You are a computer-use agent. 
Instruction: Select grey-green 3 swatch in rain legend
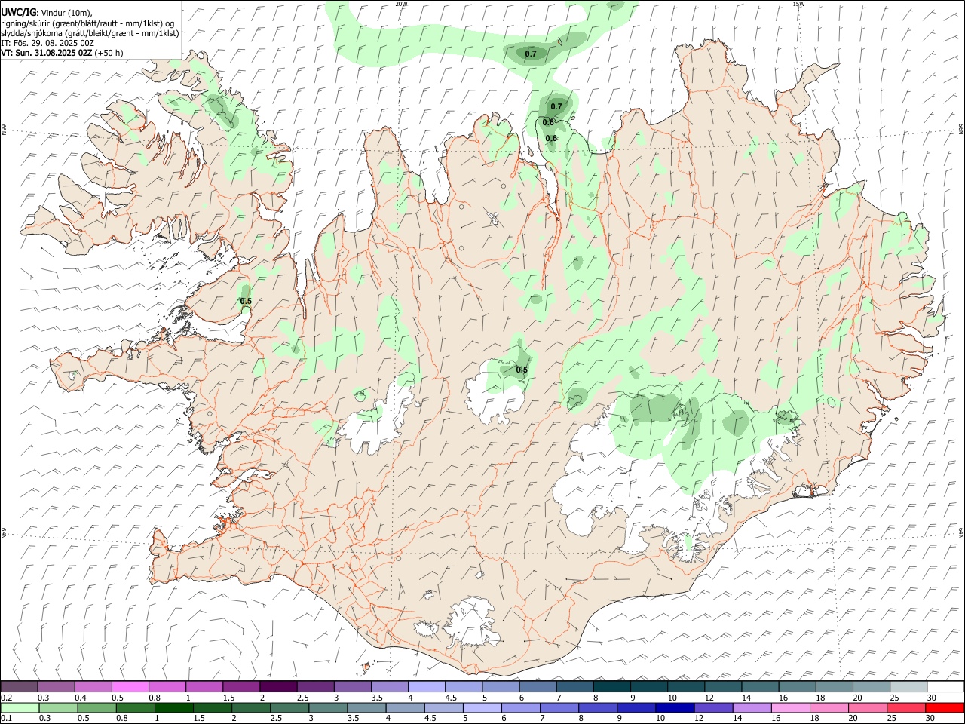point(327,708)
